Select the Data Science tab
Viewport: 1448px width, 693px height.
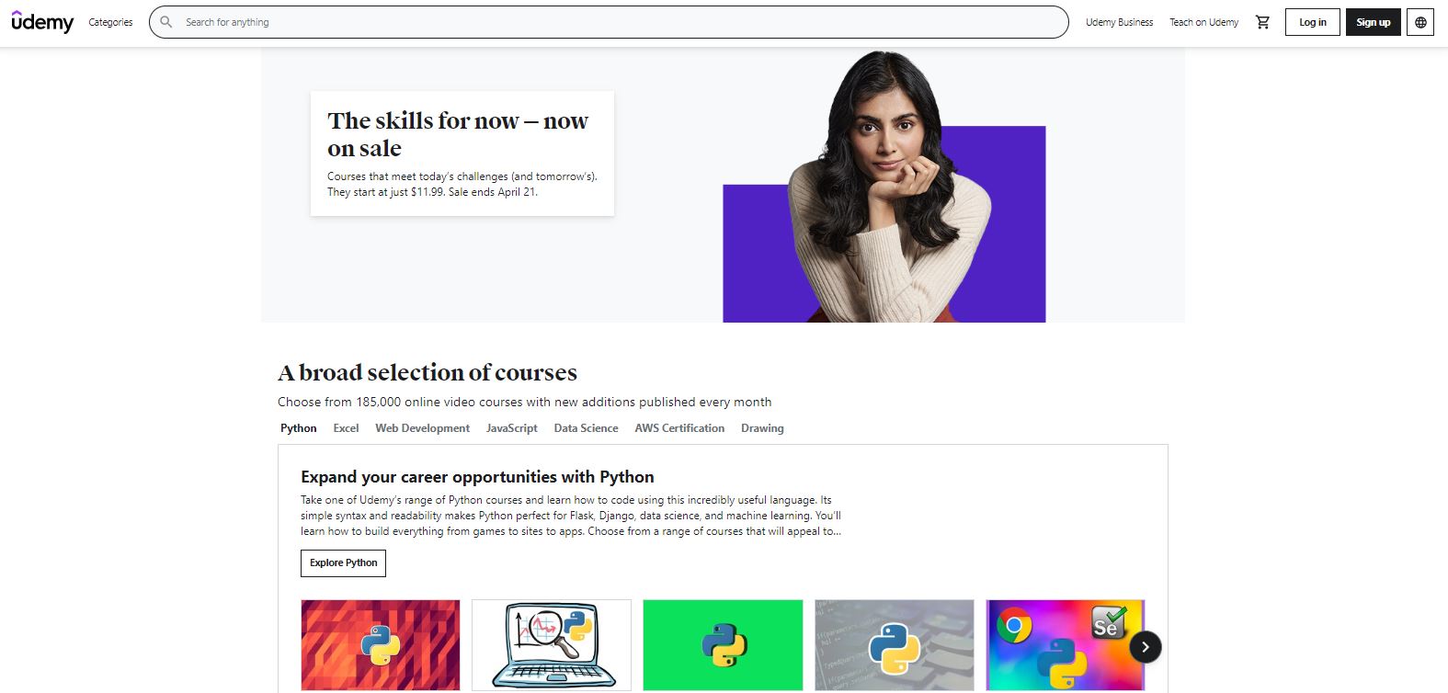click(x=586, y=428)
